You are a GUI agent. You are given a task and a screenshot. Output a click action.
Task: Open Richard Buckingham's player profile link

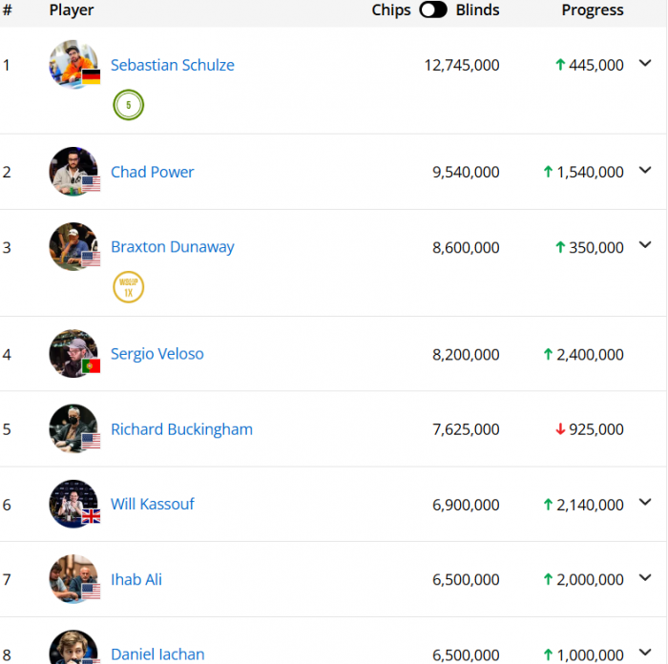click(x=181, y=429)
